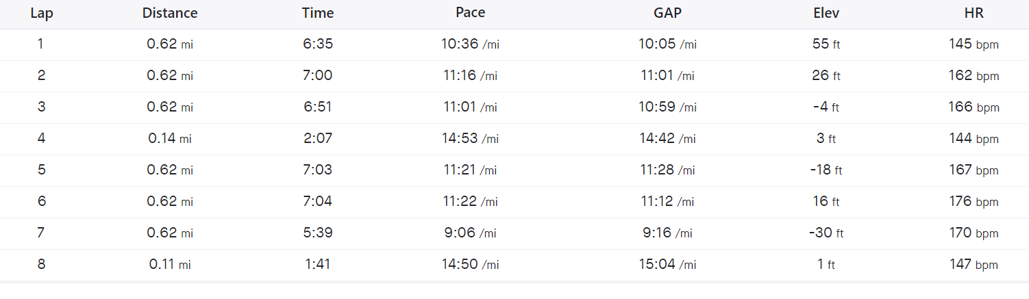Click the 9:06 /mi pace value
The width and height of the screenshot is (1029, 299).
[470, 233]
